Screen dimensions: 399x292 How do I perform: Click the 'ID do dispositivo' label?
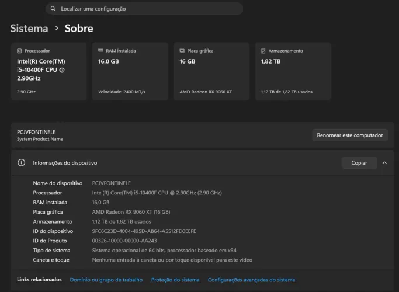(53, 231)
